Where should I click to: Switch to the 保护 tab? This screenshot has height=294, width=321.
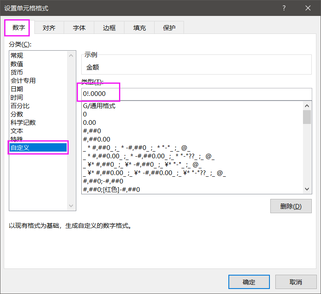pos(169,28)
